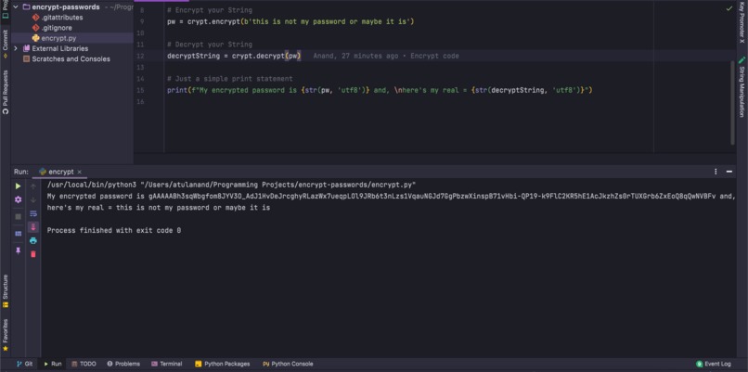Hide the Run tool window with minus icon
The image size is (748, 372).
(729, 172)
